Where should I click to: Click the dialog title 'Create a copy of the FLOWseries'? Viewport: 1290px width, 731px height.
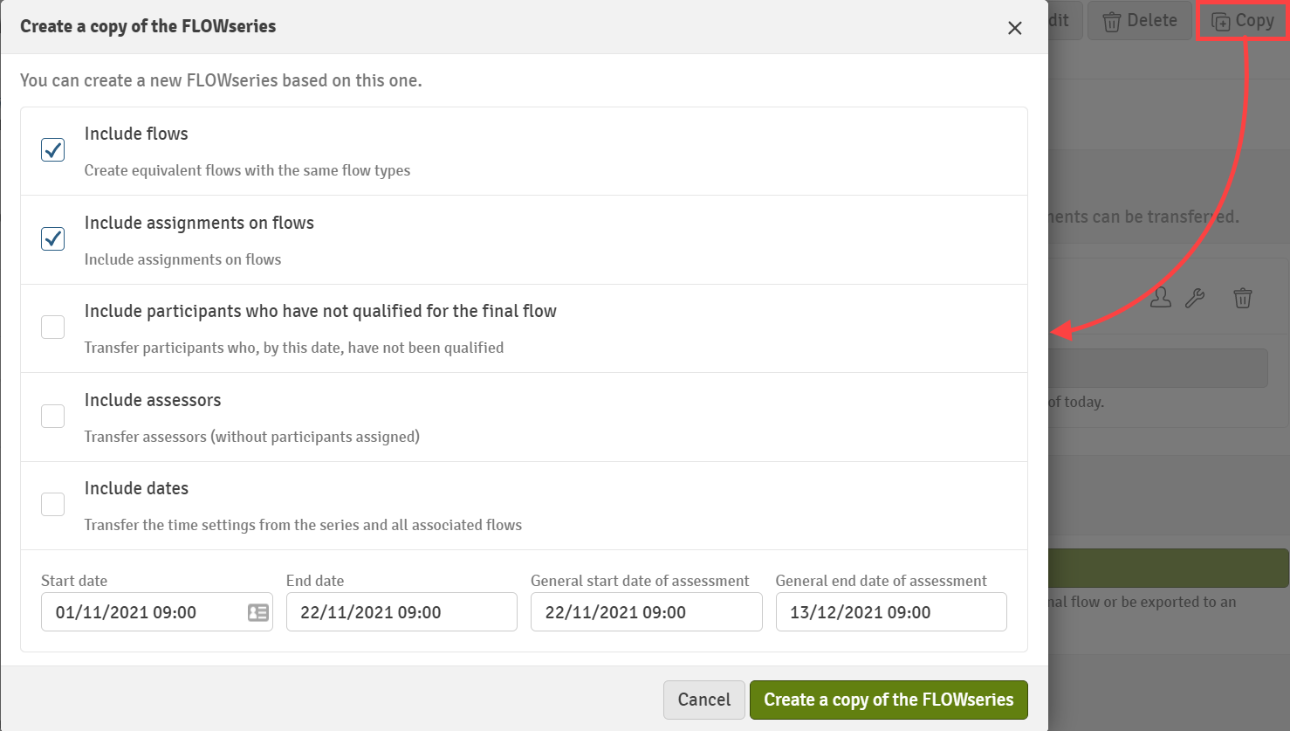tap(148, 26)
